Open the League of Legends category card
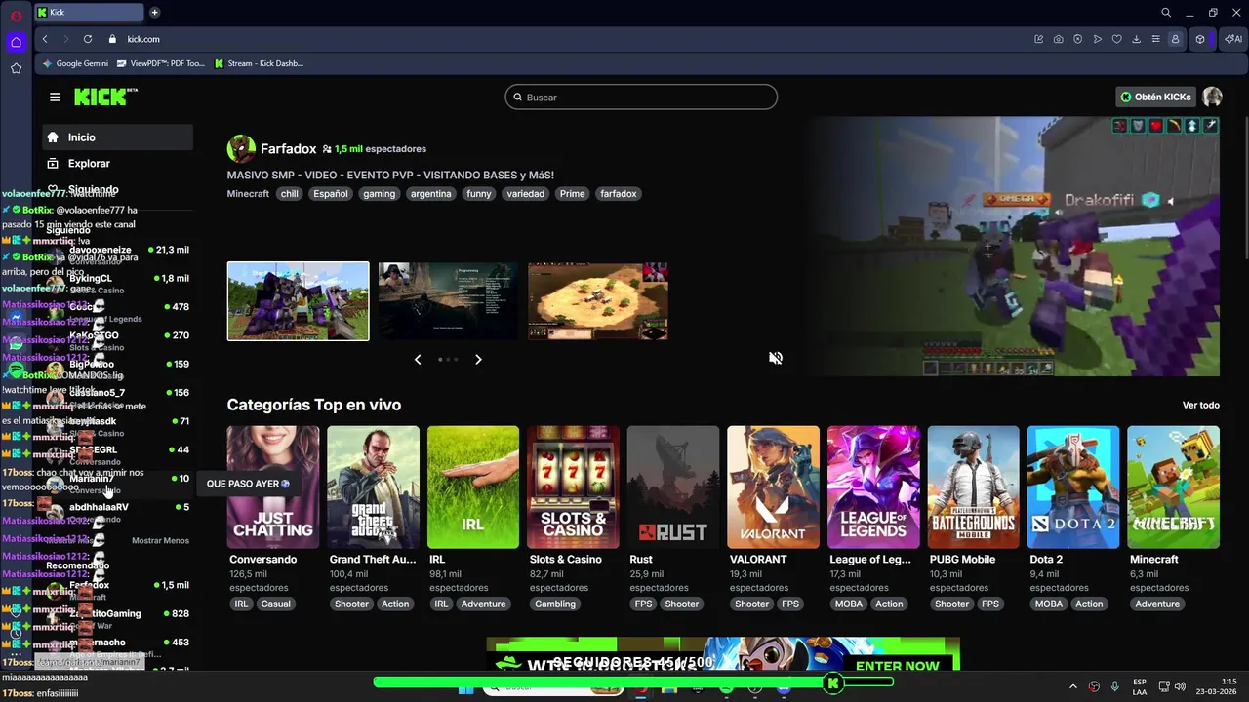1249x702 pixels. tap(873, 487)
